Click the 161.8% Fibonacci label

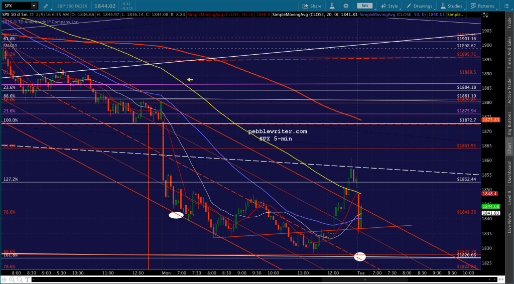pyautogui.click(x=11, y=255)
